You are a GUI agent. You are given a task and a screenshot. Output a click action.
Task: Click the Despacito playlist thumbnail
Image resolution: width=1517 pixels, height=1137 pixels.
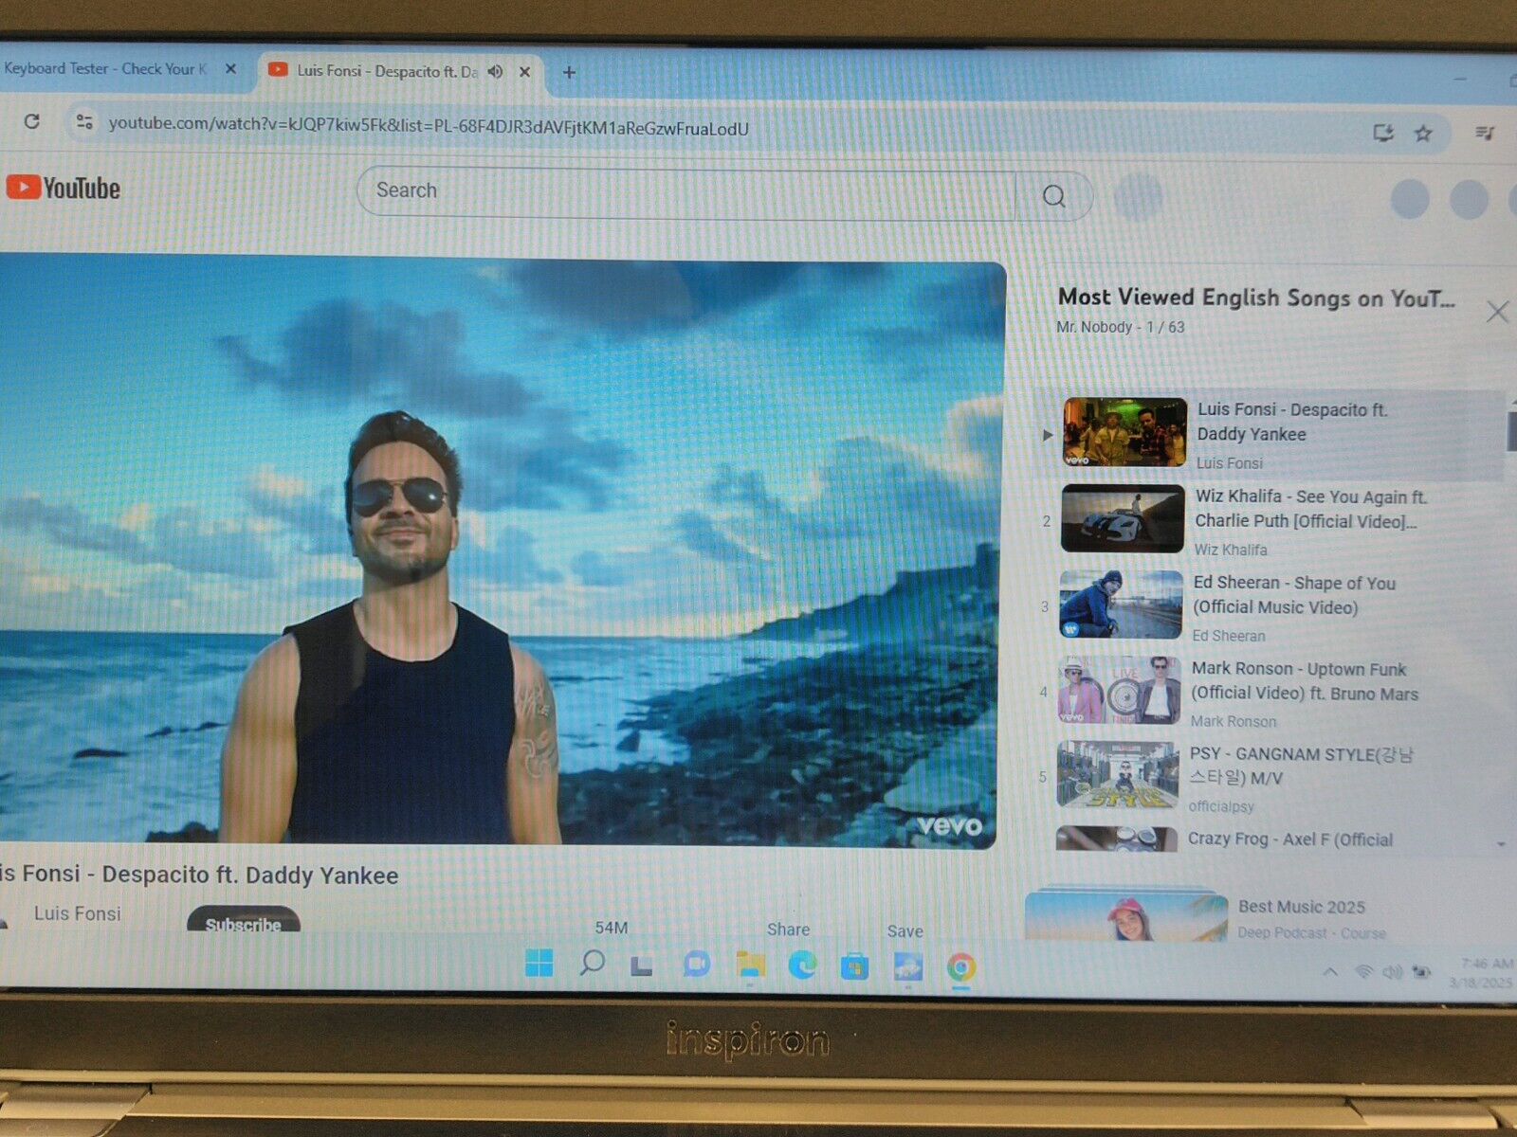click(x=1124, y=432)
